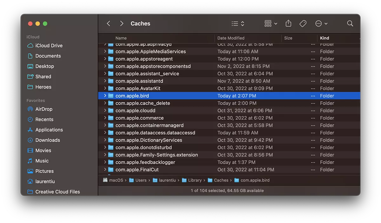The width and height of the screenshot is (381, 223).
Task: Expand the com.apple.cloudd disclosure arrow
Action: pos(105,111)
